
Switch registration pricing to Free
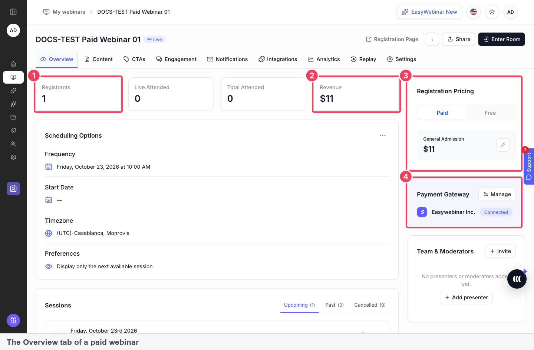pyautogui.click(x=490, y=113)
